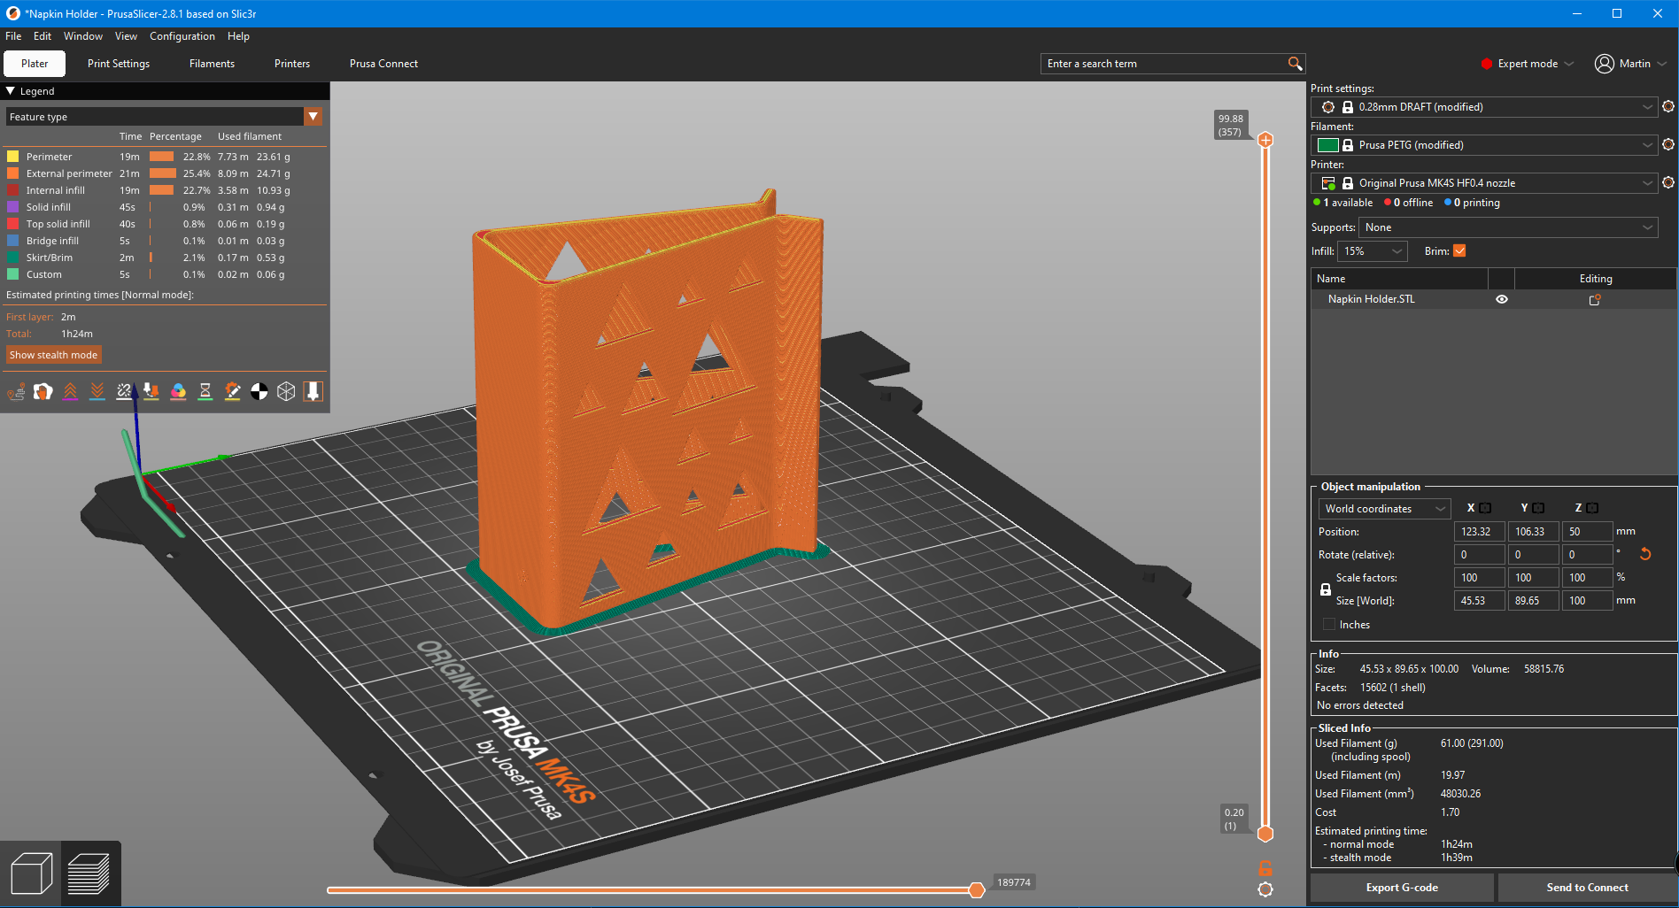
Task: Switch to 3D editor cube view
Action: (x=31, y=874)
